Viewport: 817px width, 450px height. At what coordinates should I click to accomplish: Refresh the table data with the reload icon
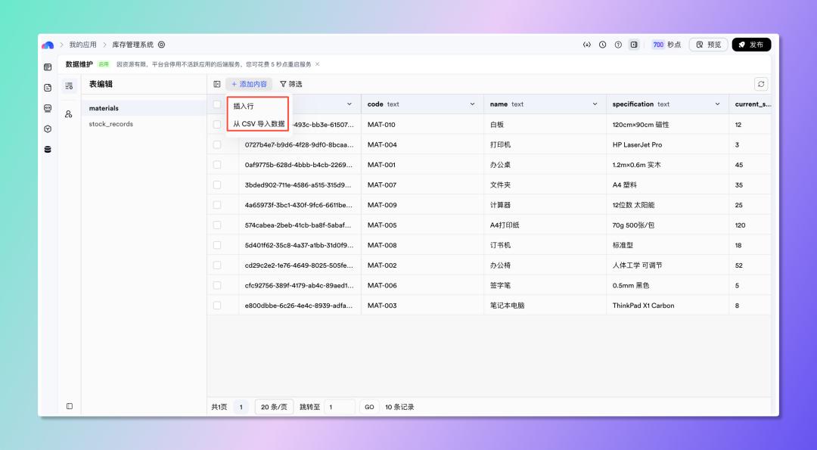(760, 84)
